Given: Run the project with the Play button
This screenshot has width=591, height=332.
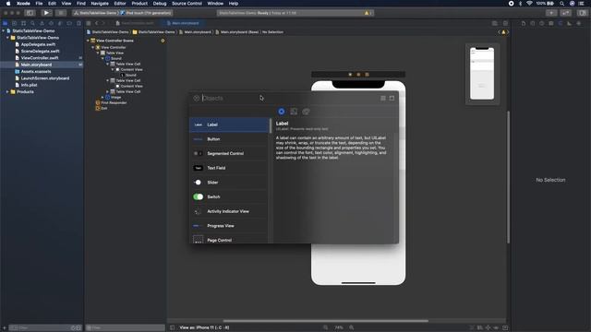Looking at the screenshot, I should tap(46, 13).
